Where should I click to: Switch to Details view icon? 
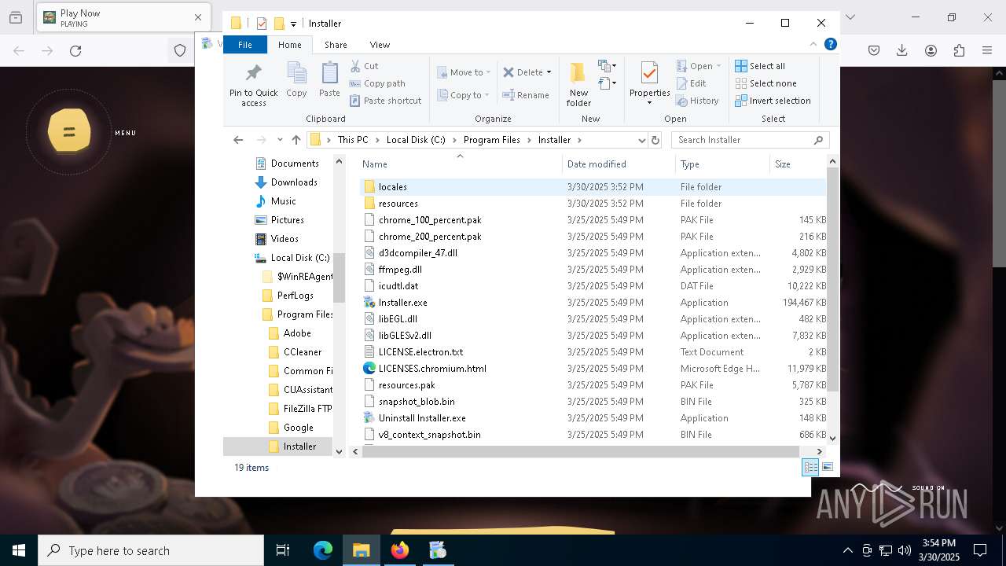pos(810,468)
